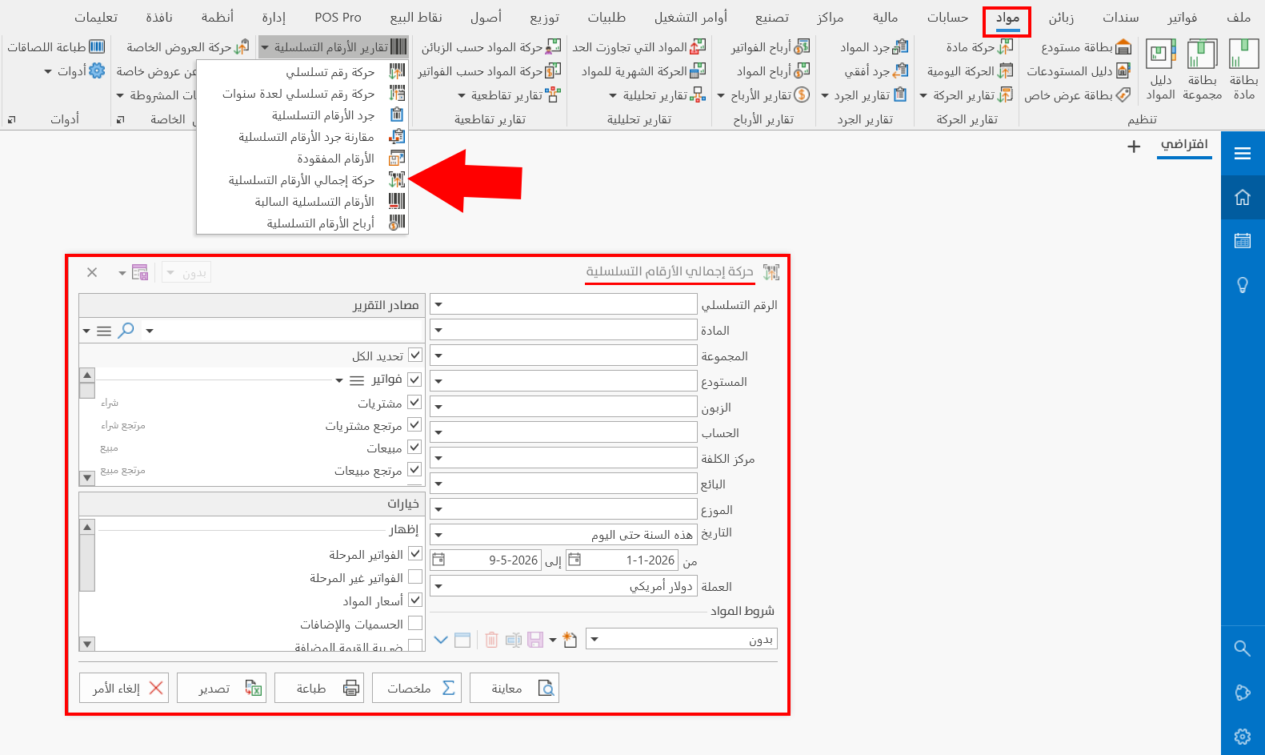Viewport: 1265px width, 755px height.
Task: Open calendar picker for إلى date 9-5-2026
Action: [438, 560]
